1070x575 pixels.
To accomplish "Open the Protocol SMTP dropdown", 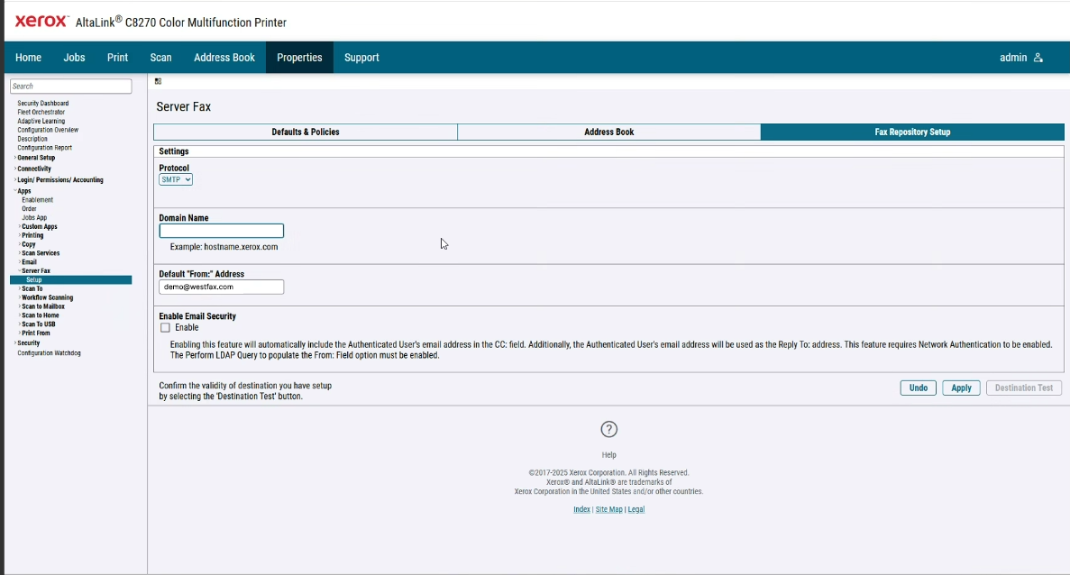I will click(175, 178).
